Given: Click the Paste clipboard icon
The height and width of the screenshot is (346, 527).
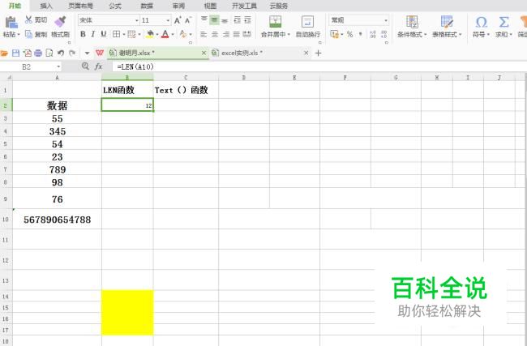Looking at the screenshot, I should [11, 22].
